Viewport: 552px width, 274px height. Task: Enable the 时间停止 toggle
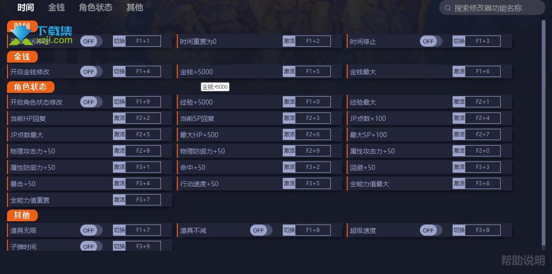tap(431, 41)
